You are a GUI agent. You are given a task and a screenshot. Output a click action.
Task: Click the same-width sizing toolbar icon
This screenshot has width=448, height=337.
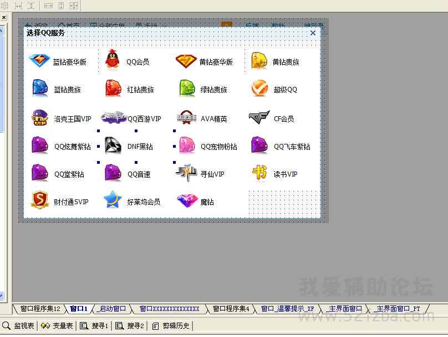click(x=48, y=6)
